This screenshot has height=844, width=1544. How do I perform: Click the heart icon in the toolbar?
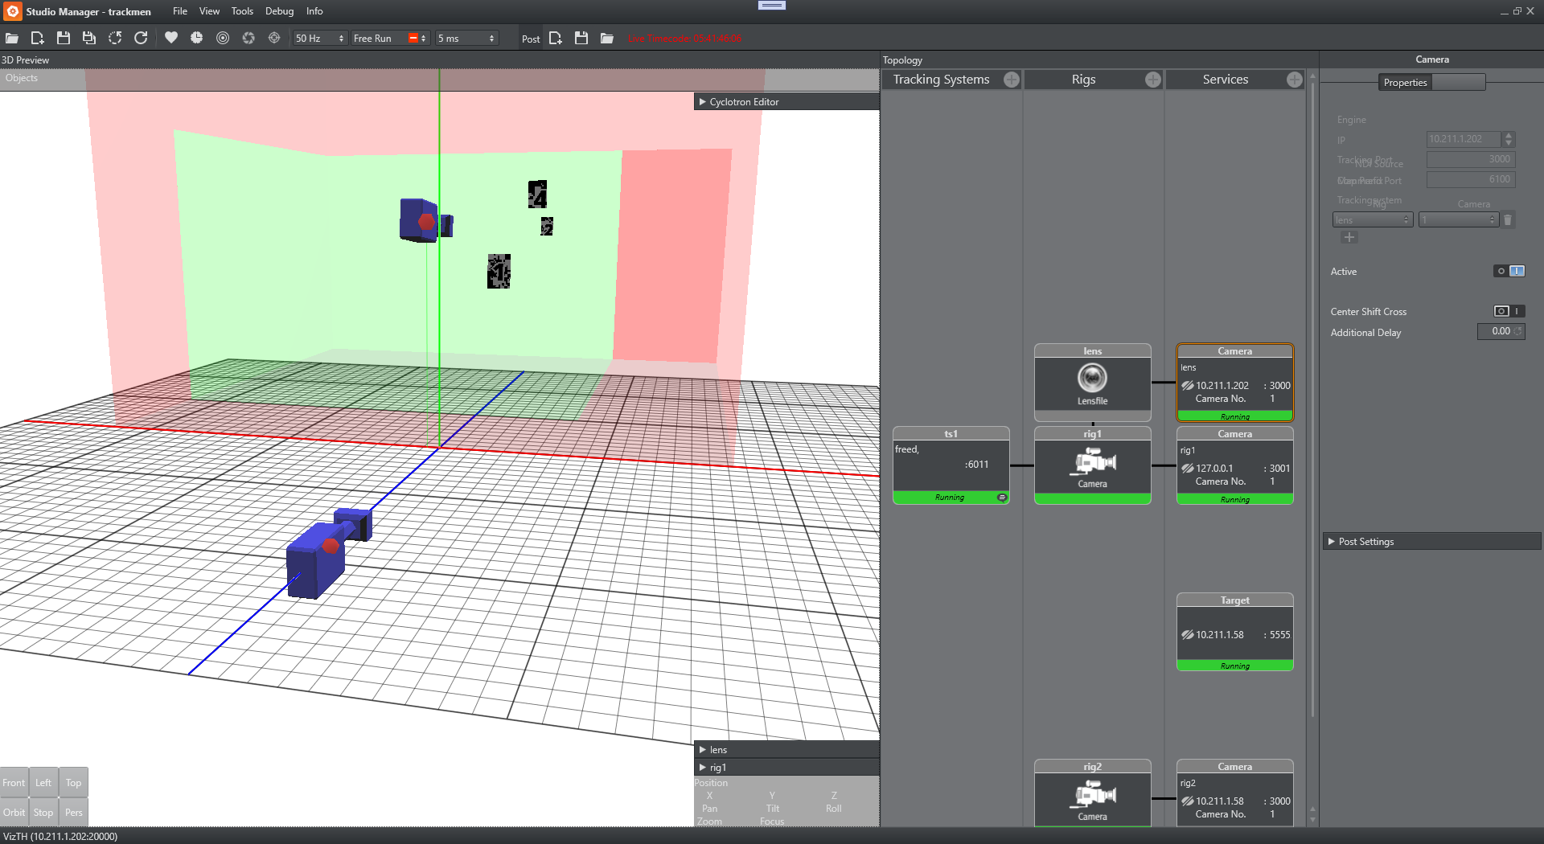(170, 38)
